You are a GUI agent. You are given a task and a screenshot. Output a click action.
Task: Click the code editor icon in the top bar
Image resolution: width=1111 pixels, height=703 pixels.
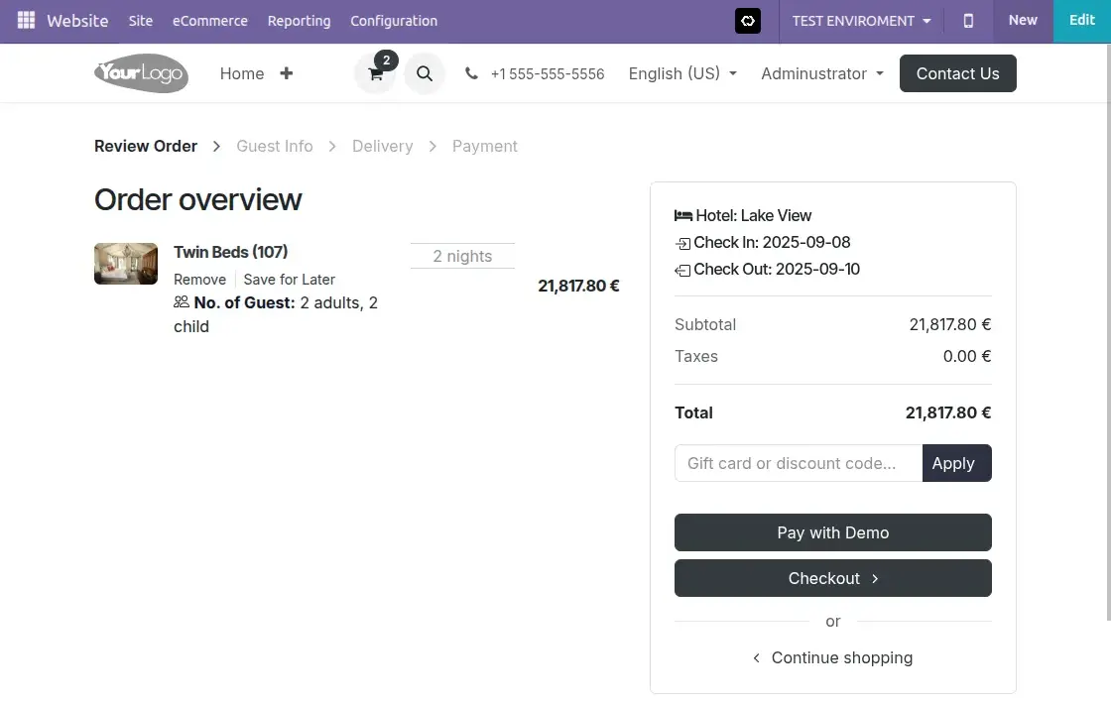pyautogui.click(x=747, y=20)
